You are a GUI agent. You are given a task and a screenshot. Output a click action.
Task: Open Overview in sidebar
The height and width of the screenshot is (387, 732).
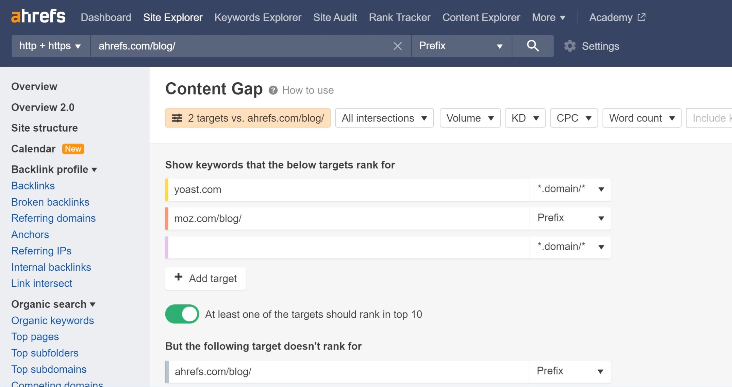point(34,86)
